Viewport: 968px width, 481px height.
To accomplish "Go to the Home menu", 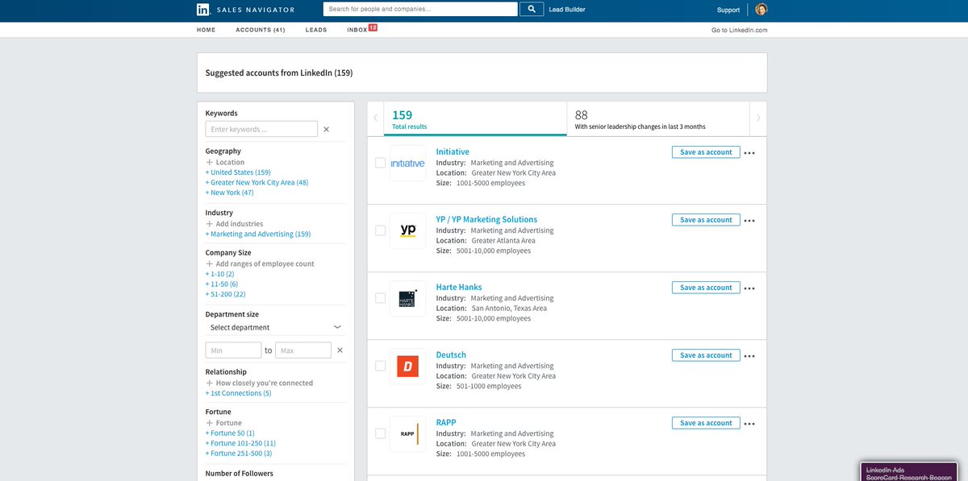I will [206, 30].
